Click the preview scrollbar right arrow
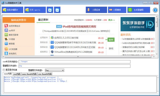 [x=154, y=57]
